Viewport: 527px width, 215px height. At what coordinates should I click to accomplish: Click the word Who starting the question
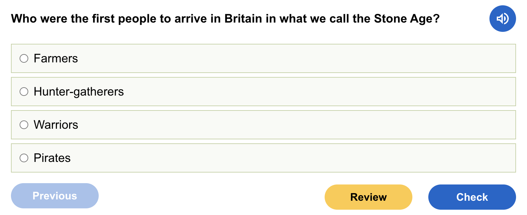[x=24, y=19]
